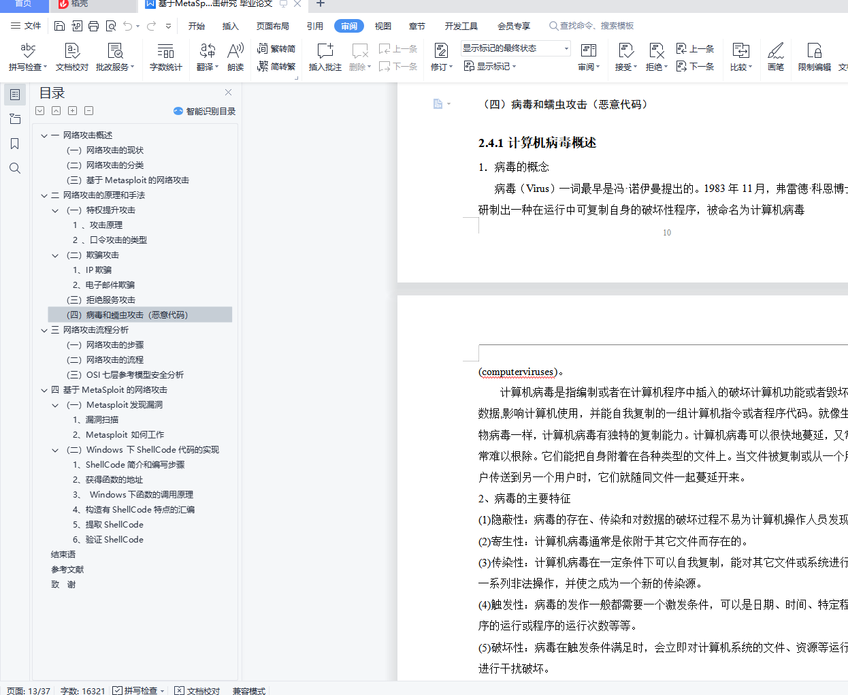Collapse the 一 网络攻击概述 tree node
848x695 pixels.
point(44,135)
